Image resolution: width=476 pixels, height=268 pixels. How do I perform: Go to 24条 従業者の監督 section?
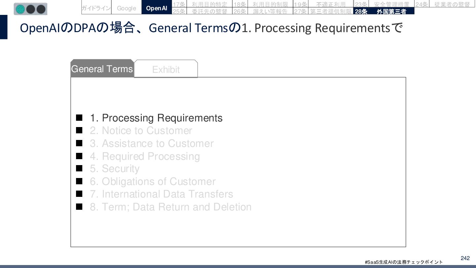[445, 4]
